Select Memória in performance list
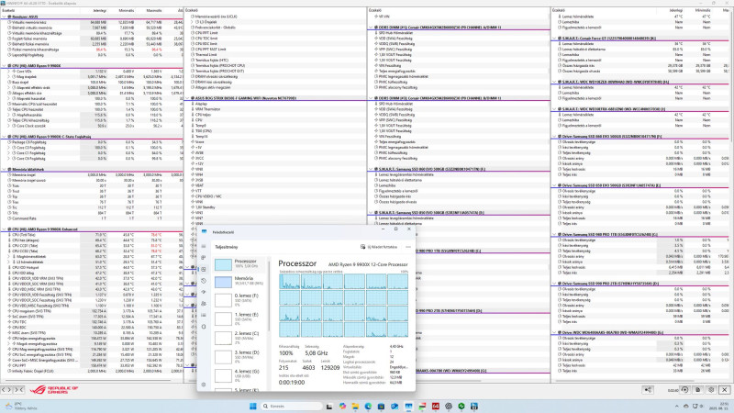734x413 pixels. click(x=239, y=281)
